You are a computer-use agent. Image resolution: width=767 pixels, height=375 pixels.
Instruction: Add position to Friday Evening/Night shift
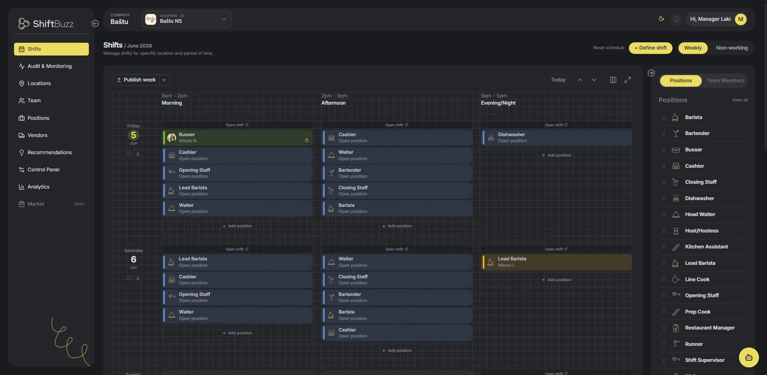tap(556, 155)
